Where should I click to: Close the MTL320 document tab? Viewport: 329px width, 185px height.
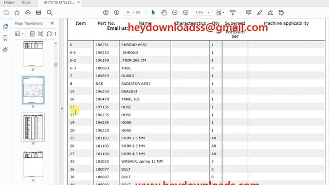coord(79,3)
